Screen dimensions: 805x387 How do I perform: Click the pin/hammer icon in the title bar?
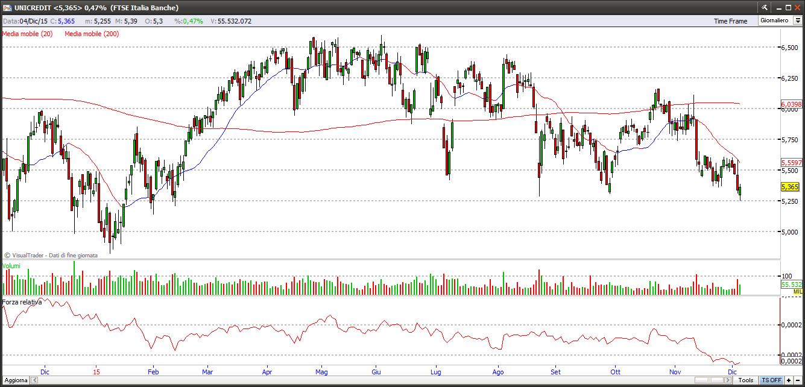(x=764, y=8)
